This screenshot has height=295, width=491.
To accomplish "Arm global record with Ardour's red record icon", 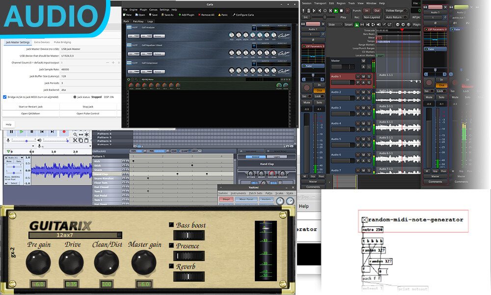I will click(x=347, y=9).
